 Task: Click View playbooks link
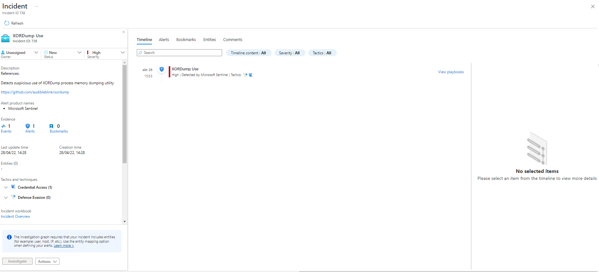click(x=451, y=72)
